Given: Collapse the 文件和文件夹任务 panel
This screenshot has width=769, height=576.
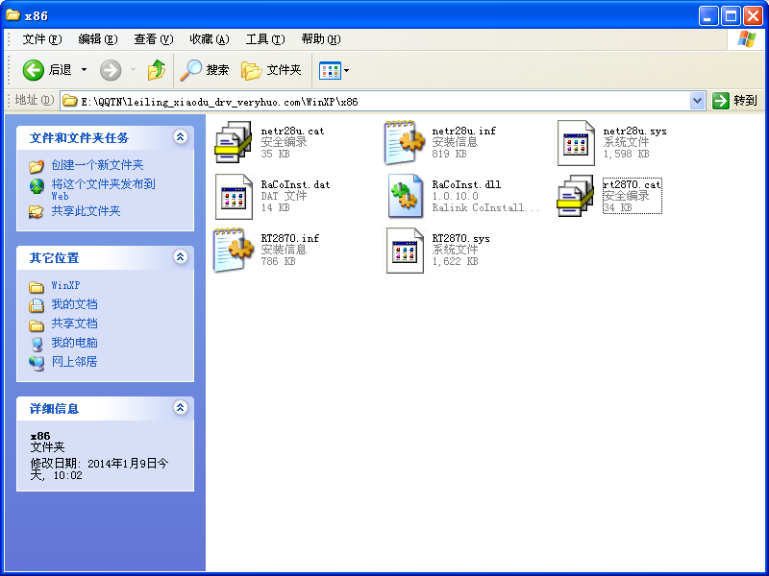Looking at the screenshot, I should pyautogui.click(x=181, y=137).
